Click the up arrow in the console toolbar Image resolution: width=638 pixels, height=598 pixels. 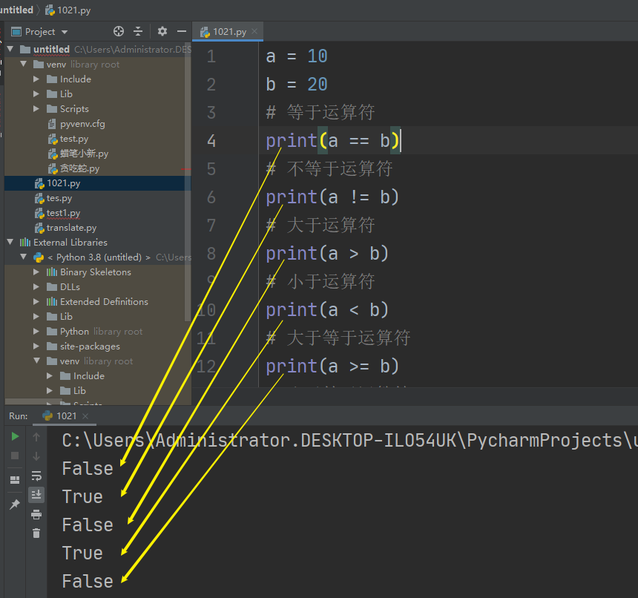(36, 437)
